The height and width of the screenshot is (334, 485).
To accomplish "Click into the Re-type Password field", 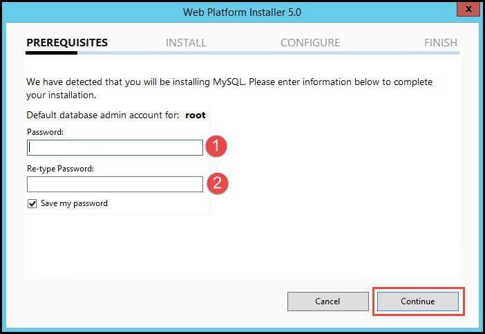I will pyautogui.click(x=115, y=184).
